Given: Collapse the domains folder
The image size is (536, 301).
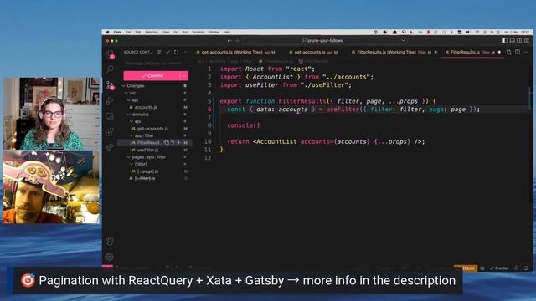Looking at the screenshot, I should click(x=129, y=115).
